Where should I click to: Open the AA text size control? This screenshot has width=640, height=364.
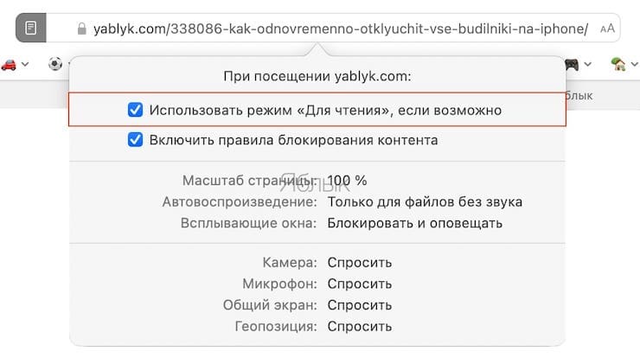607,29
